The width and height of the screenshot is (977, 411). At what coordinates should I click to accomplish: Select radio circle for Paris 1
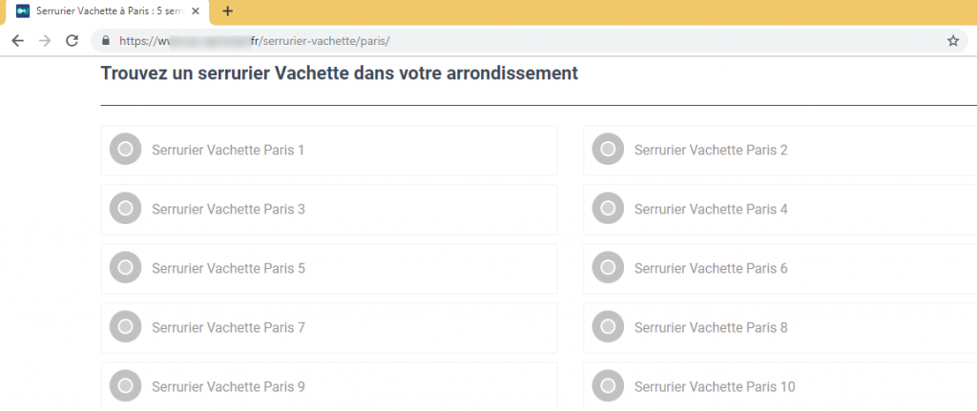coord(125,150)
